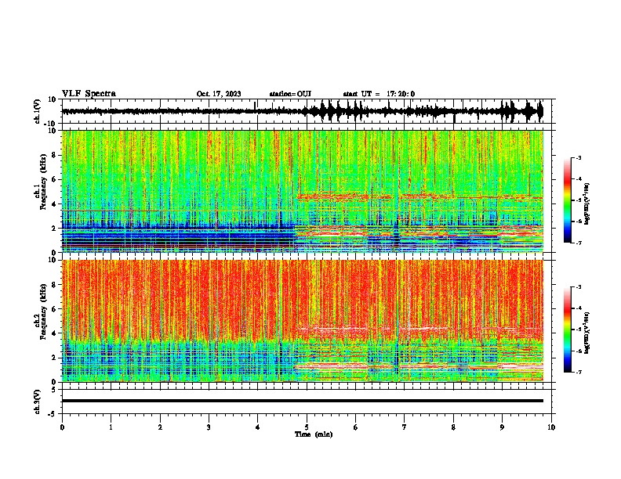Screen dimensions: 621x479
Task: Click the "ch.1(V)" waveform axis label
Action: (x=38, y=111)
